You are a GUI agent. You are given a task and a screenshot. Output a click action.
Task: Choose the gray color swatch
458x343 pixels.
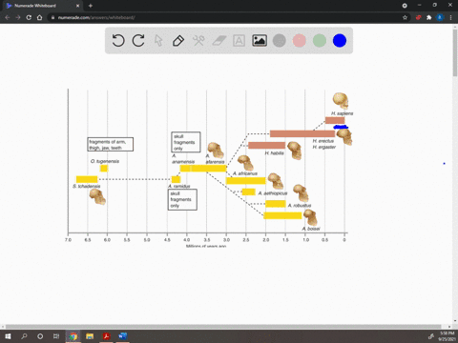[x=280, y=41]
